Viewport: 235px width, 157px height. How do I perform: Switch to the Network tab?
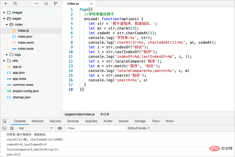(38, 121)
